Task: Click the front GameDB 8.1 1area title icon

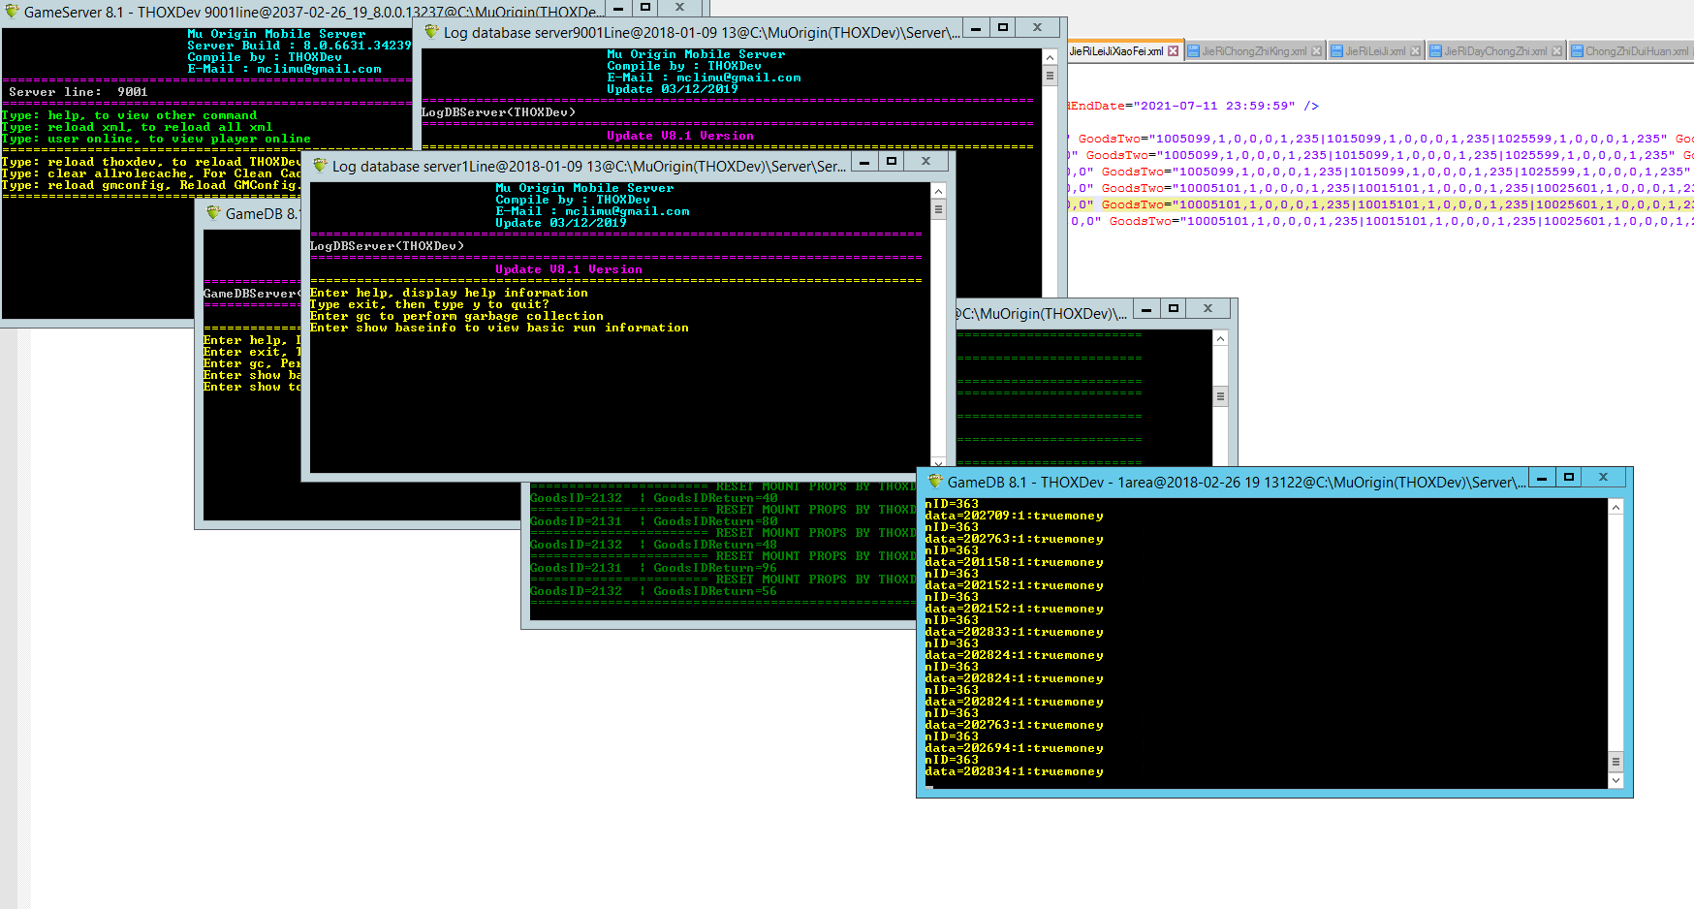Action: (935, 482)
